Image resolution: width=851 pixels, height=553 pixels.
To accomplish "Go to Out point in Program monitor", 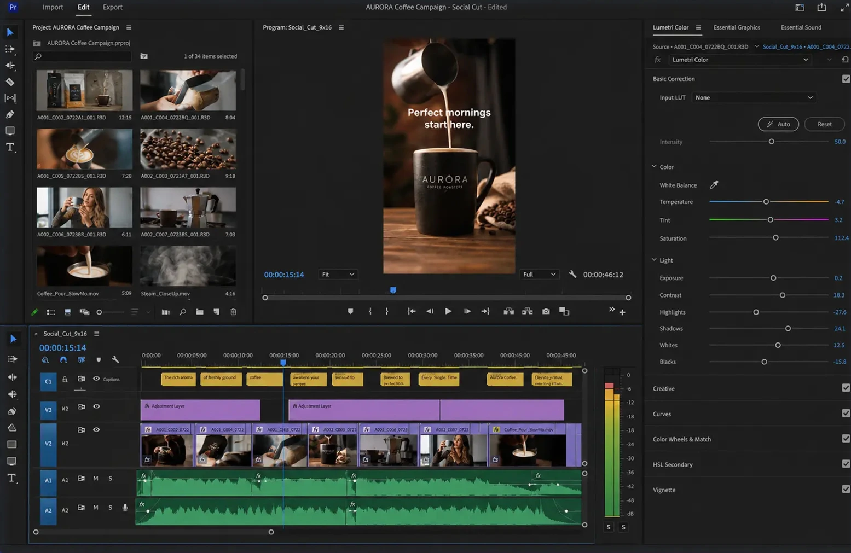I will click(x=485, y=311).
